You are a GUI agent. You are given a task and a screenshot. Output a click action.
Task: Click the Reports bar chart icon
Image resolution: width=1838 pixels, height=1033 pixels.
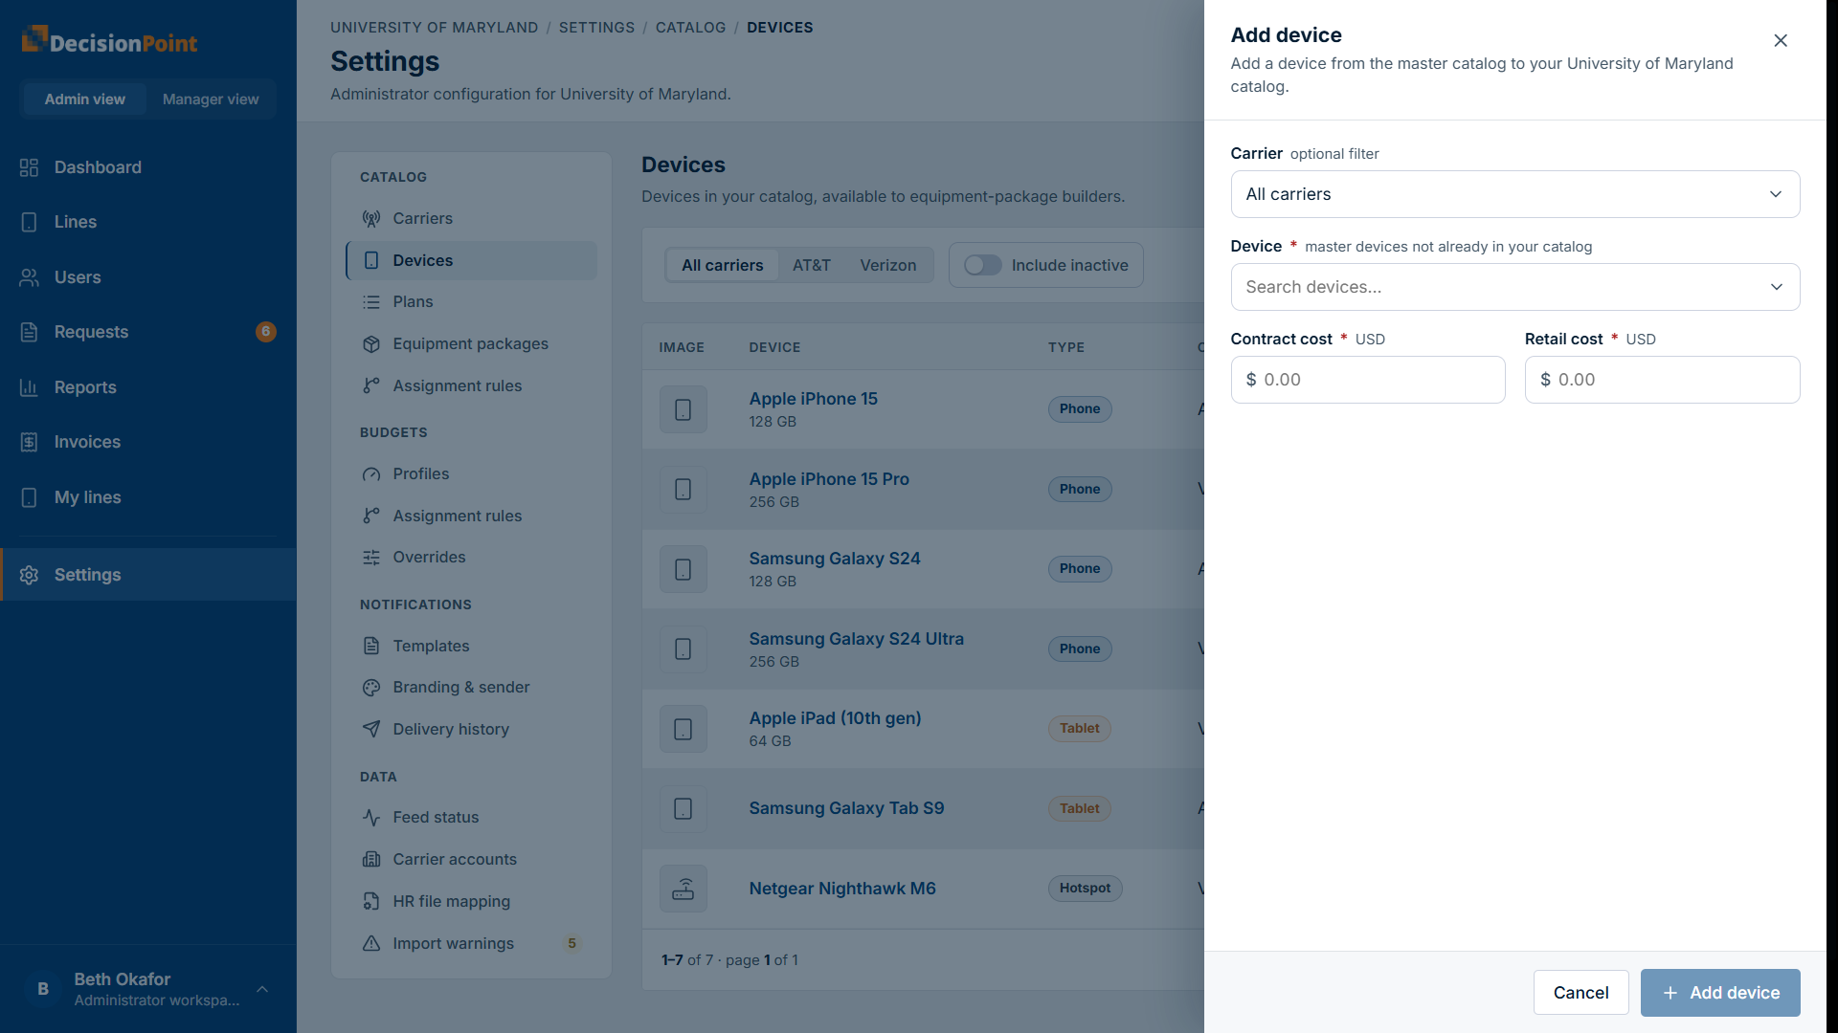29,387
